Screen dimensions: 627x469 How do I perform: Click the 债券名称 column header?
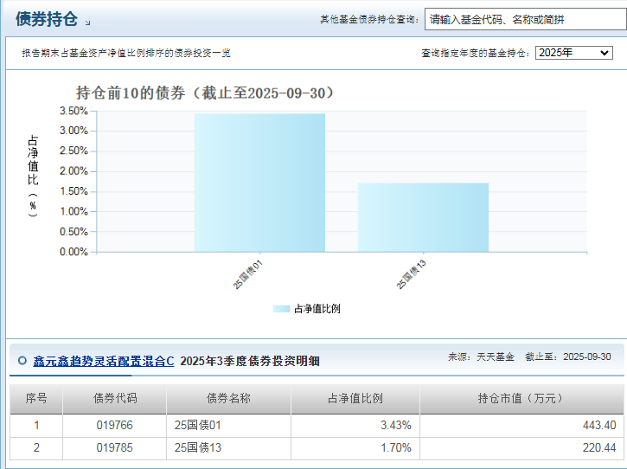pos(228,398)
